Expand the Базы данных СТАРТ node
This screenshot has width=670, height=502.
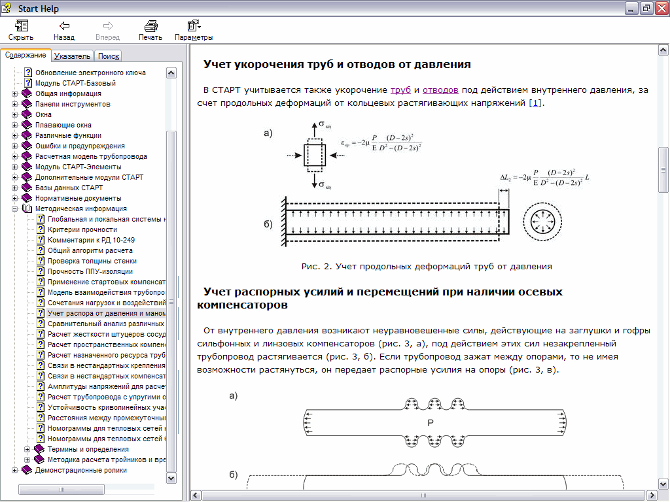coord(15,188)
